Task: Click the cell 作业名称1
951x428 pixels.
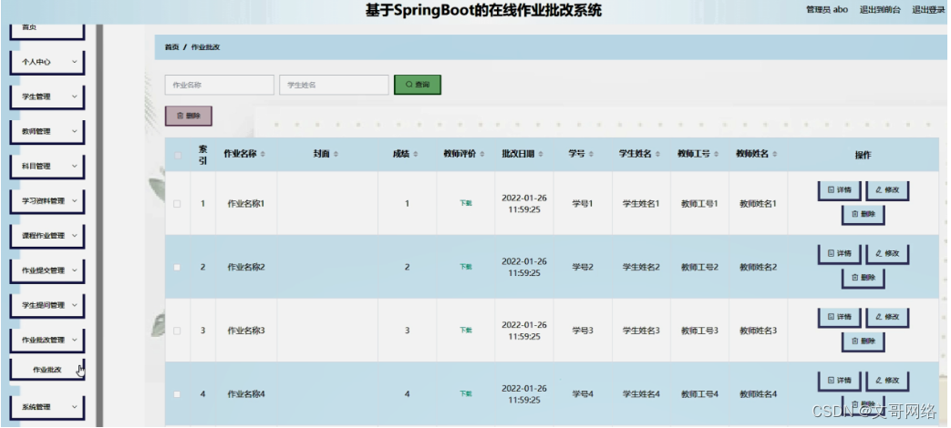Action: click(245, 204)
